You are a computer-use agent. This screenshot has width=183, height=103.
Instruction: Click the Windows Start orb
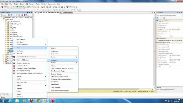(3, 101)
